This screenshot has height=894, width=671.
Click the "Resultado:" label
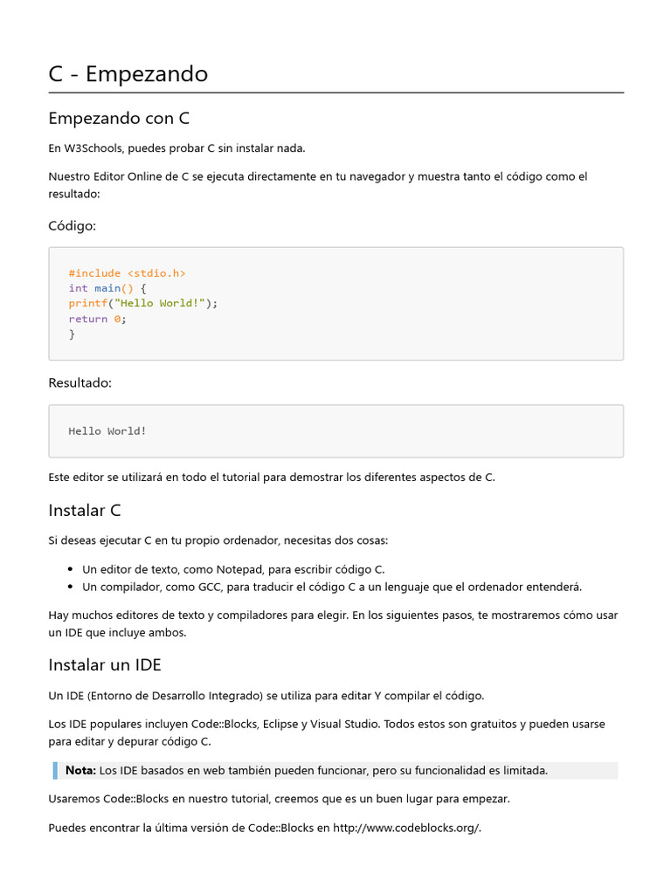coord(80,382)
